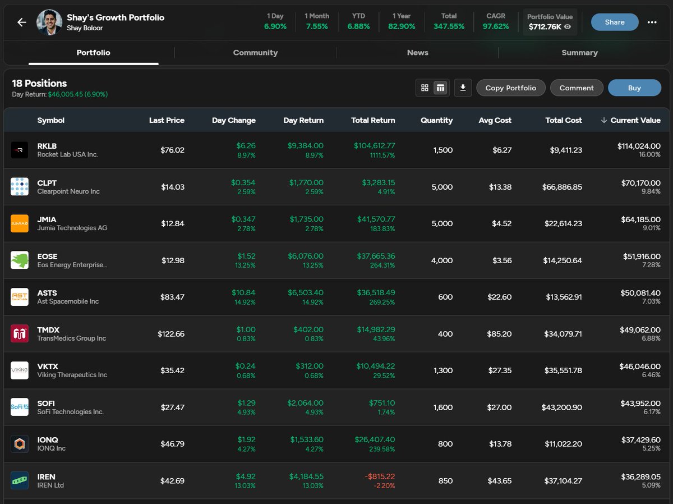Open RKLB symbol link
Image resolution: width=673 pixels, height=504 pixels.
(47, 146)
